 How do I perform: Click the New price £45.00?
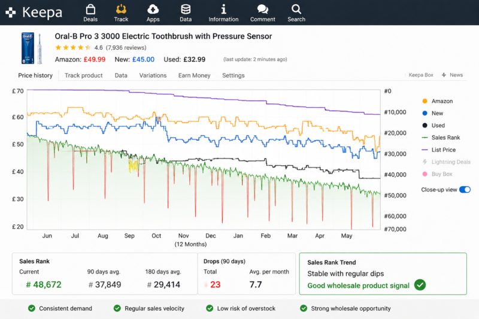[x=143, y=59]
